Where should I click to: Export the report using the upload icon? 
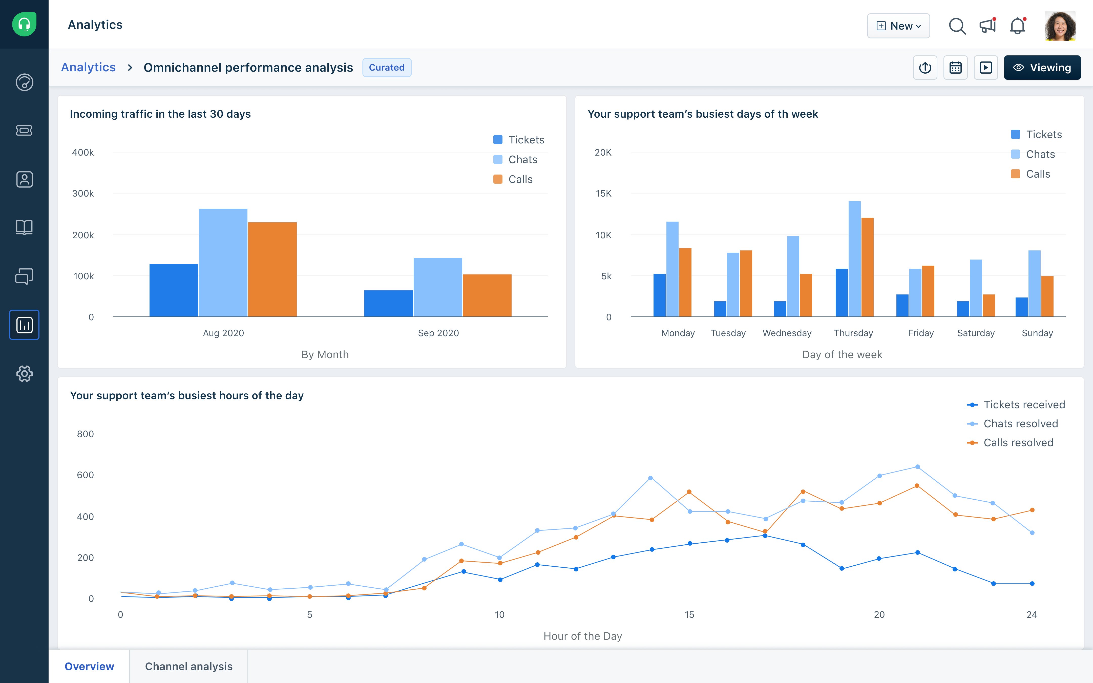click(x=925, y=67)
